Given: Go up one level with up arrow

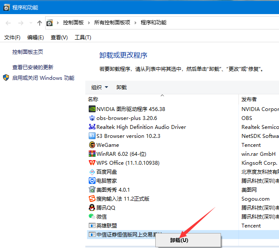Looking at the screenshot, I should 40,23.
